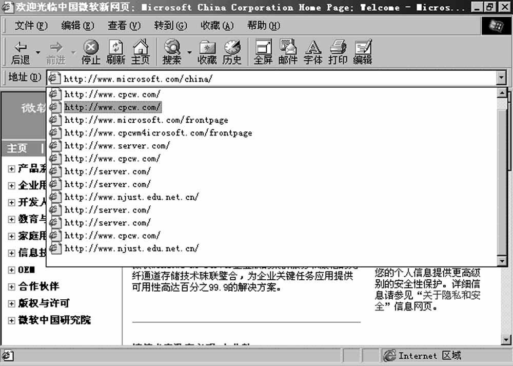Image resolution: width=513 pixels, height=366 pixels.
Task: Click the Stop (停止) toolbar icon
Action: tap(91, 52)
